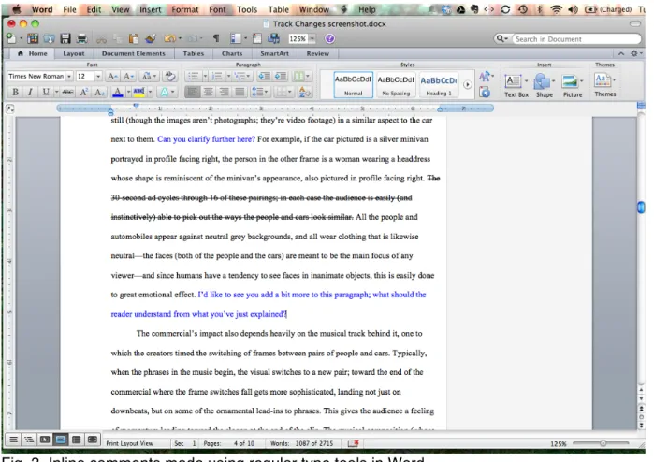
Task: Toggle Strikethrough formatting
Action: click(x=67, y=93)
